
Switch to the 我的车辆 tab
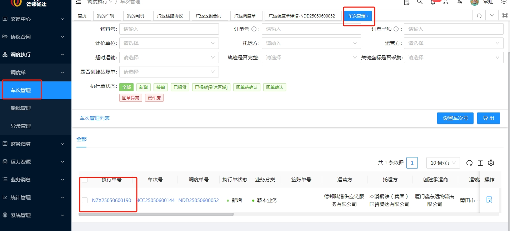click(106, 16)
